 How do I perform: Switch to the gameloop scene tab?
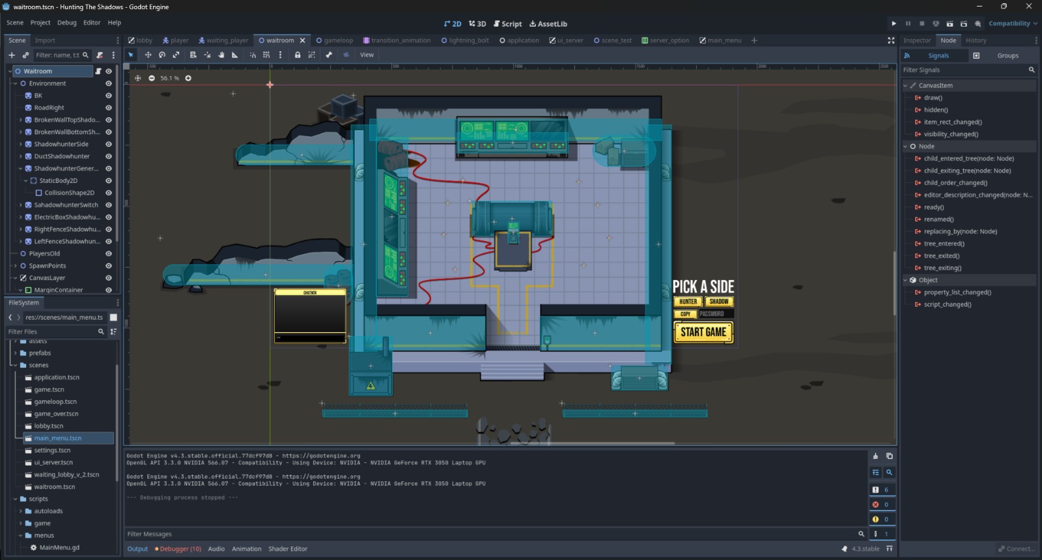(x=335, y=40)
